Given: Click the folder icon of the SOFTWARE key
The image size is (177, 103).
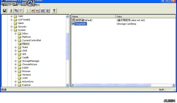Looking at the screenshot, I should 15,20.
